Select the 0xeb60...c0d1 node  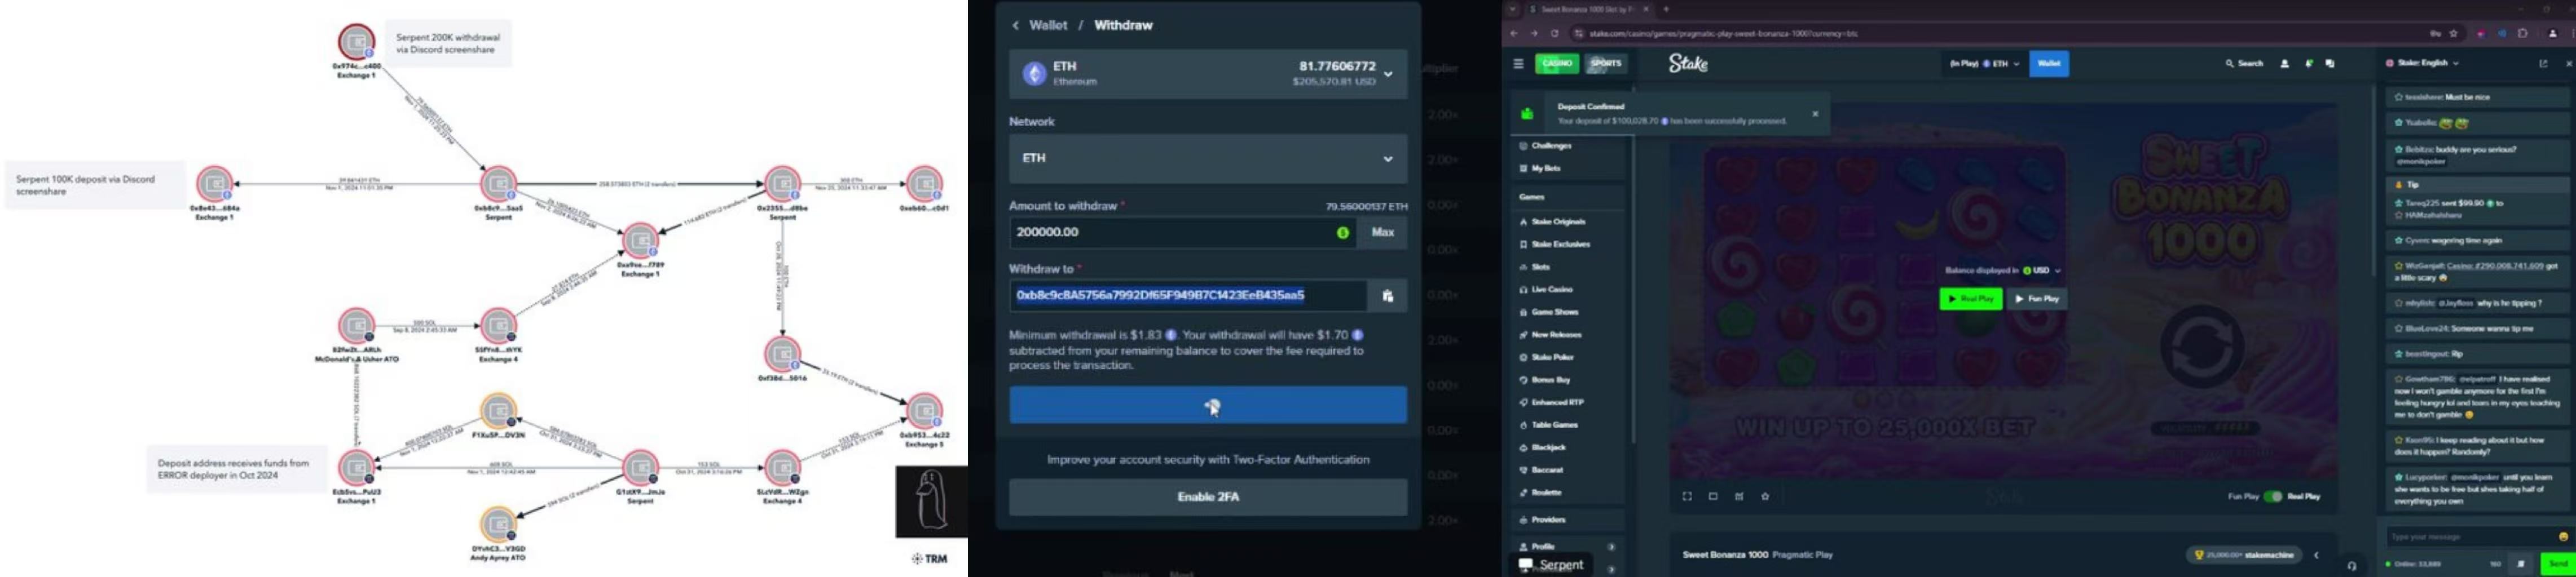[x=924, y=184]
